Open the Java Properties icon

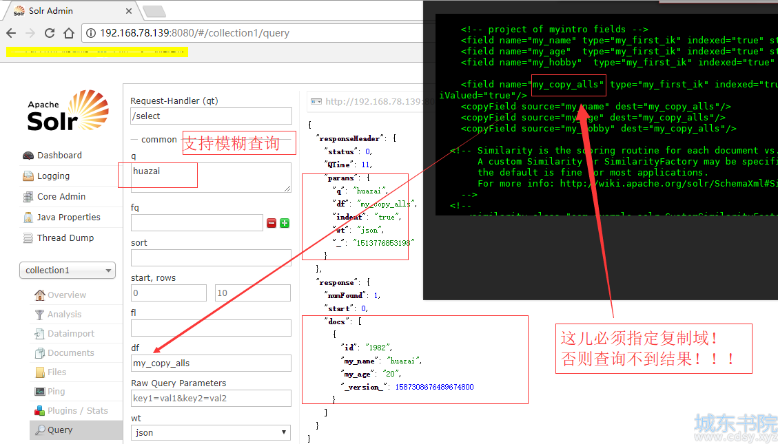click(x=28, y=218)
